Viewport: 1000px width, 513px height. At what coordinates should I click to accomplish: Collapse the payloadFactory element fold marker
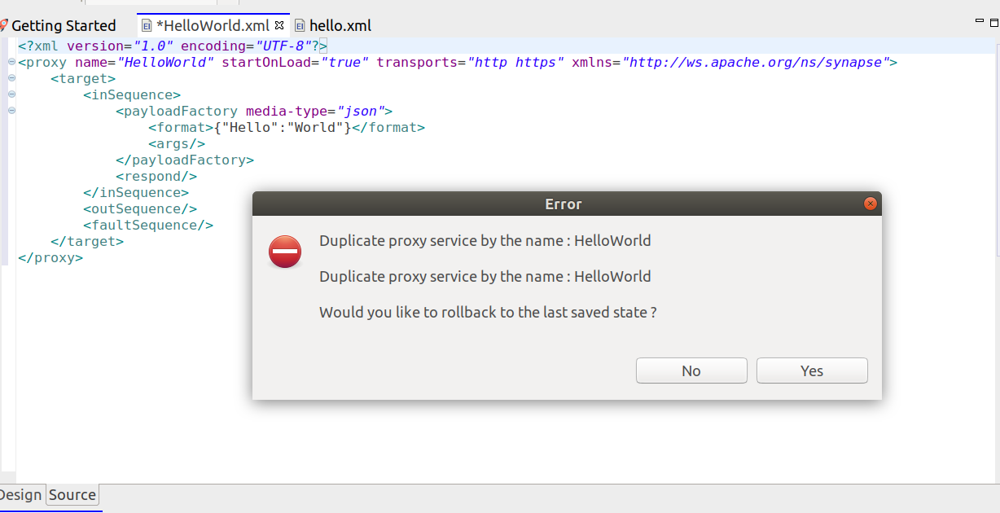(11, 111)
